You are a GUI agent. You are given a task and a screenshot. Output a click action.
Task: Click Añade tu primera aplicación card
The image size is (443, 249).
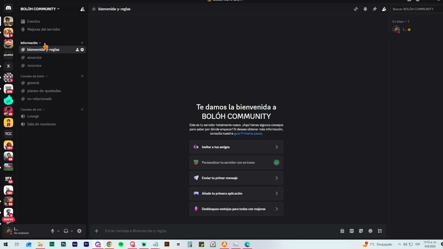(x=236, y=194)
